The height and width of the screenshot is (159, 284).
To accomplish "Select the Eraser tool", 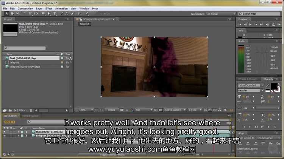I will click(x=72, y=14).
